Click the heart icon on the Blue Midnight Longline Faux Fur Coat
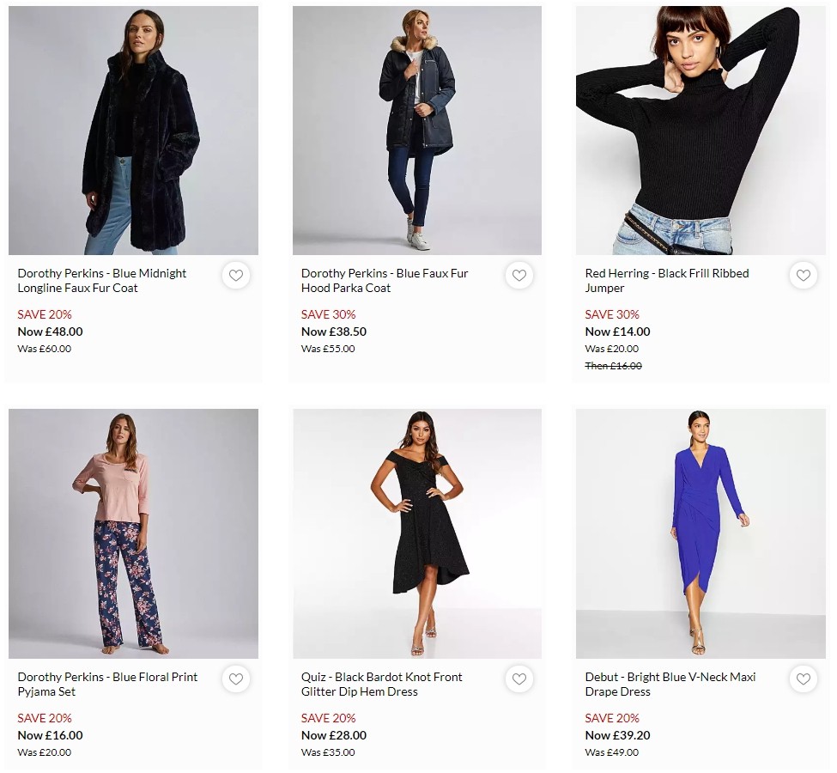Screen dimensions: 837x773 point(236,276)
